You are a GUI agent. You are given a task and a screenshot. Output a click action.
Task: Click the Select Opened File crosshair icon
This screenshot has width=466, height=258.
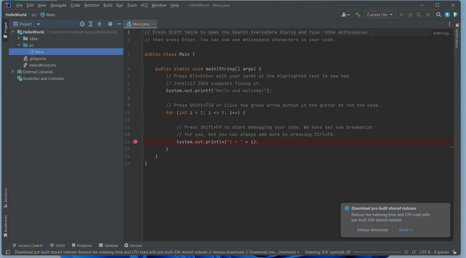[82, 24]
